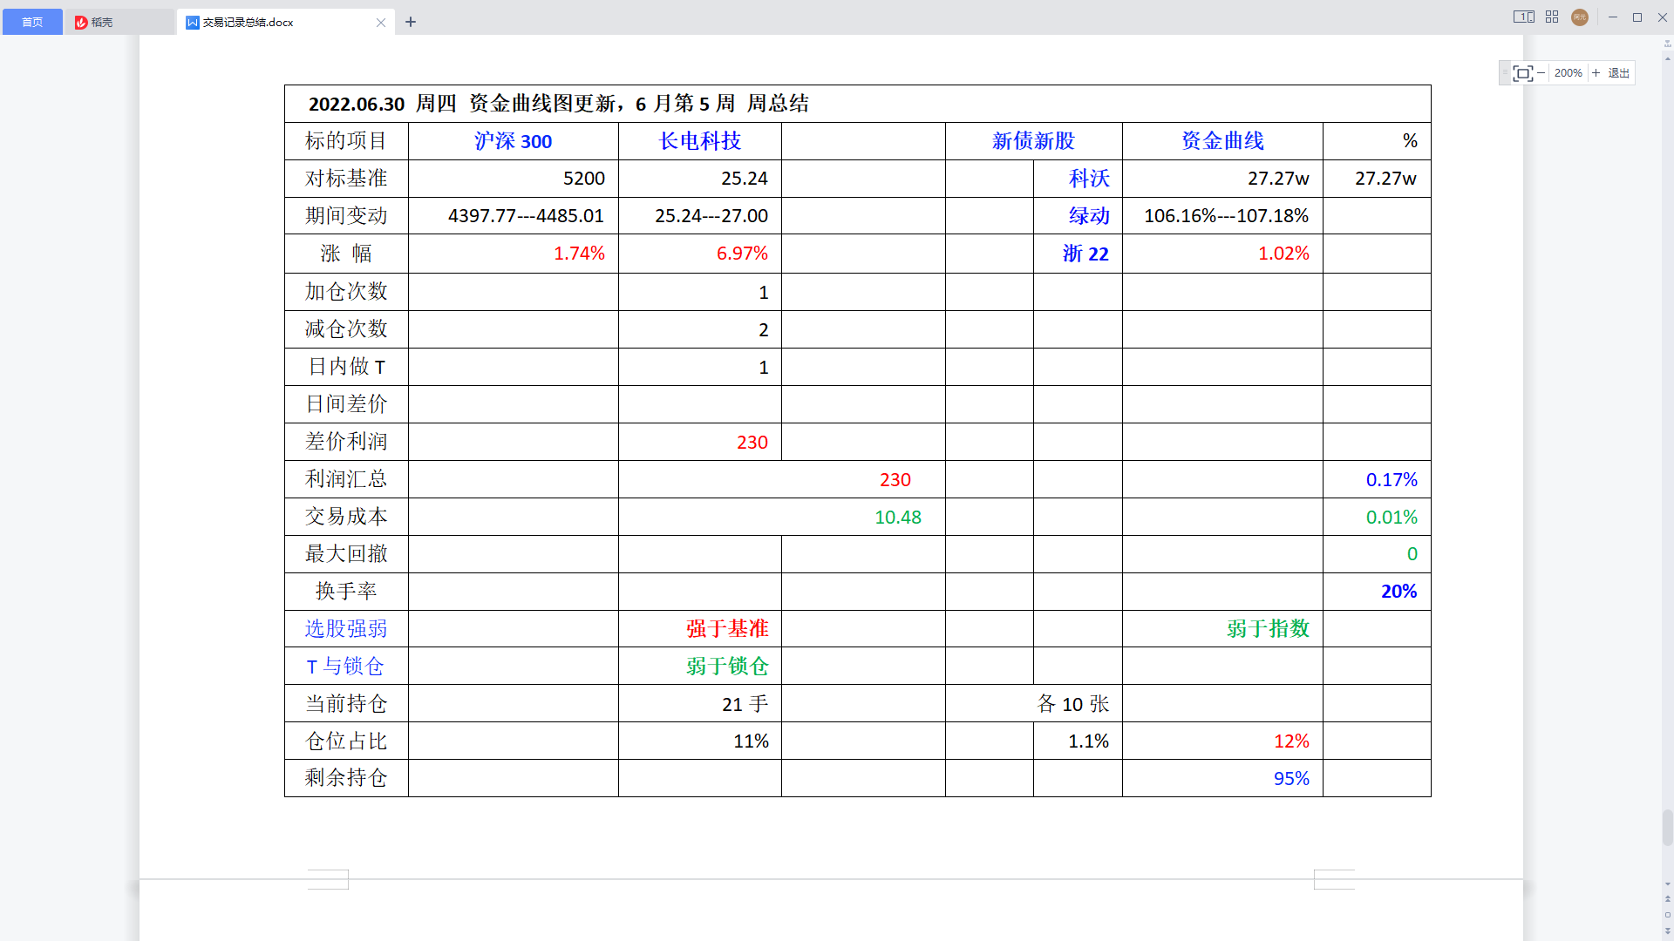This screenshot has width=1674, height=941.
Task: Click the 退出 button to exit fullscreen
Action: [x=1618, y=73]
